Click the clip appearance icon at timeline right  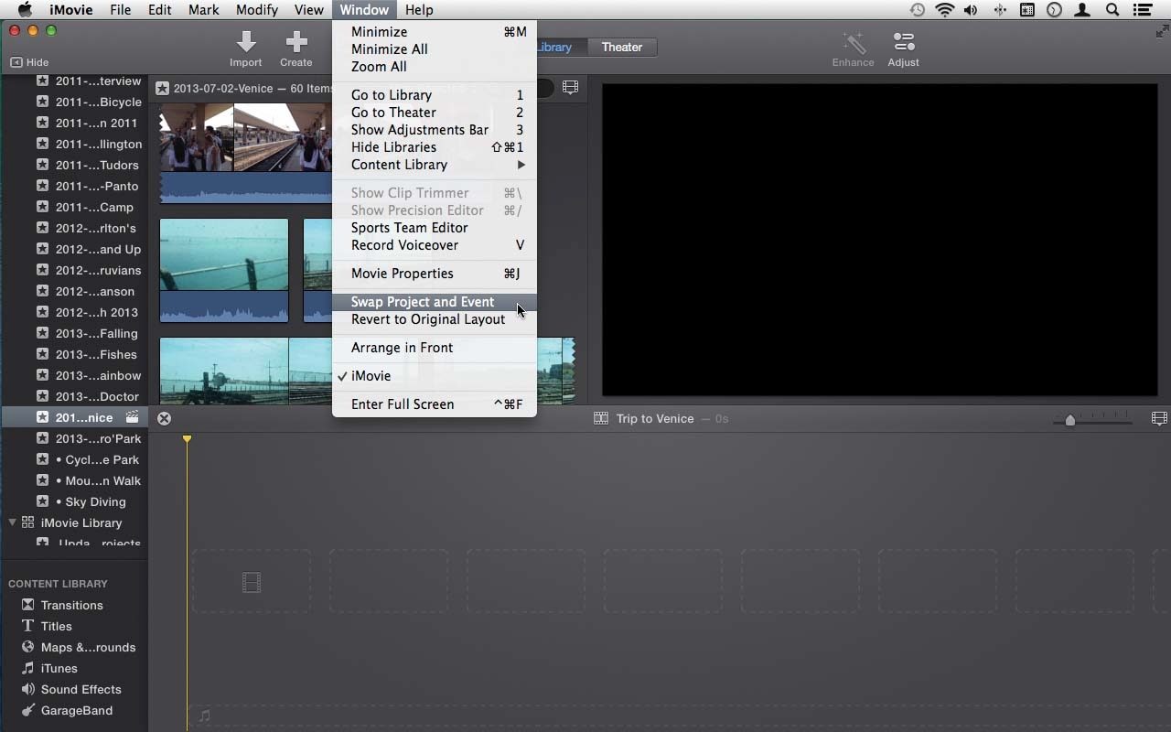point(1159,418)
